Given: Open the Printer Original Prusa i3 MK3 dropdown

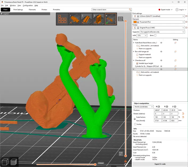Looking at the screenshot, I should tap(158, 28).
